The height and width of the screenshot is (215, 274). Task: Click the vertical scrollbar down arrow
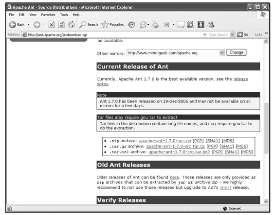pyautogui.click(x=266, y=201)
